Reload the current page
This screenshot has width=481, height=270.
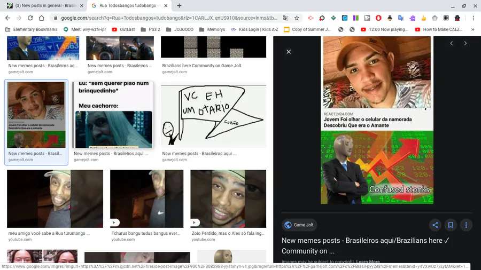(x=30, y=18)
